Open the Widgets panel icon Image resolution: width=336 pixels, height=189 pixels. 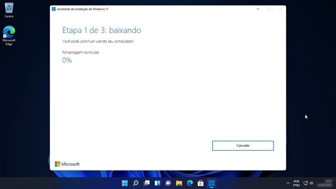click(x=157, y=183)
